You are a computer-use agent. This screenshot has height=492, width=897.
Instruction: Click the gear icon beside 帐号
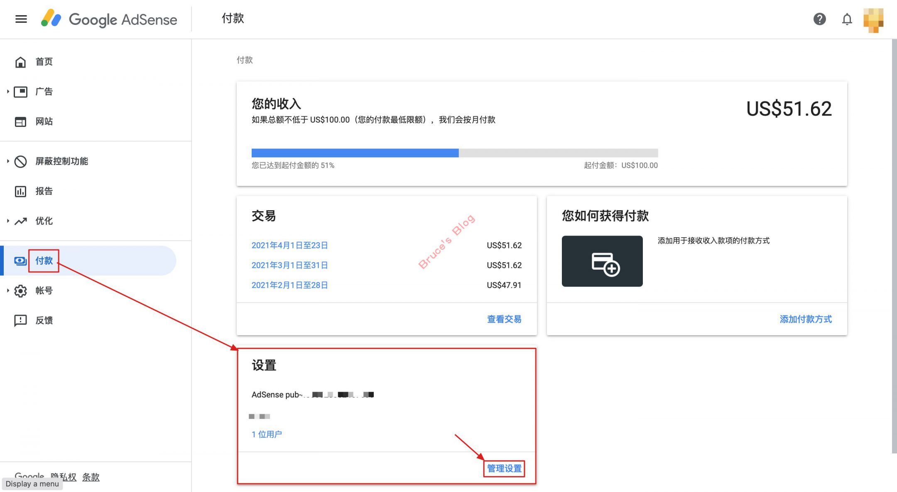point(20,291)
